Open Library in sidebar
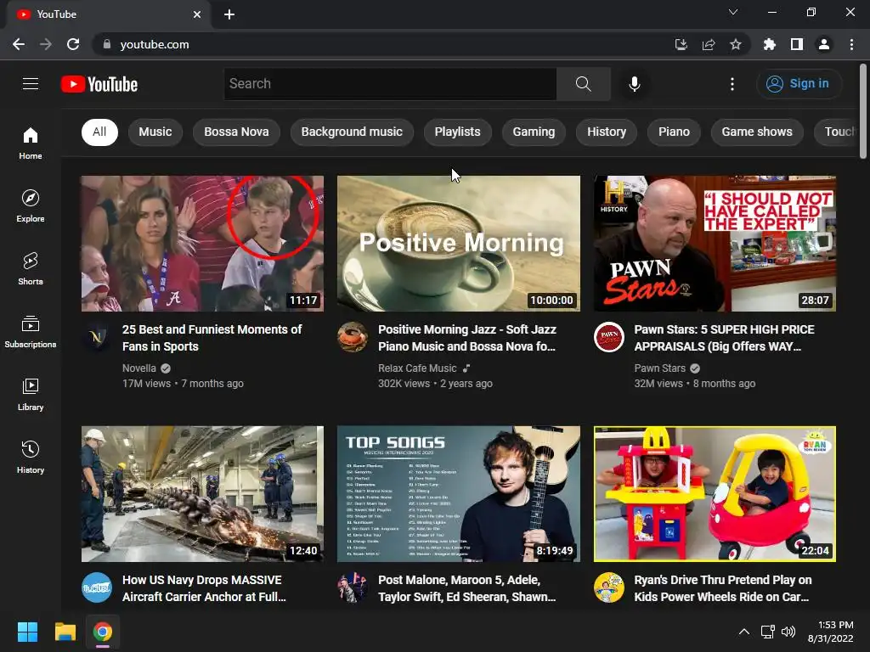 [x=31, y=394]
